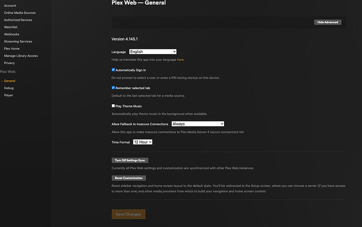Click the Hide Advanced button
362x227 pixels.
click(x=327, y=22)
